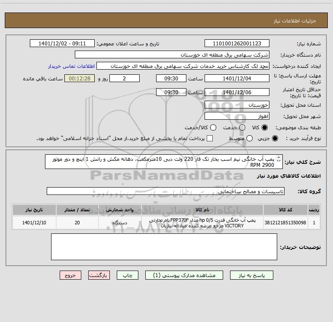
Task: Click the 'پاسخ به نیاز' button
Action: (x=251, y=275)
